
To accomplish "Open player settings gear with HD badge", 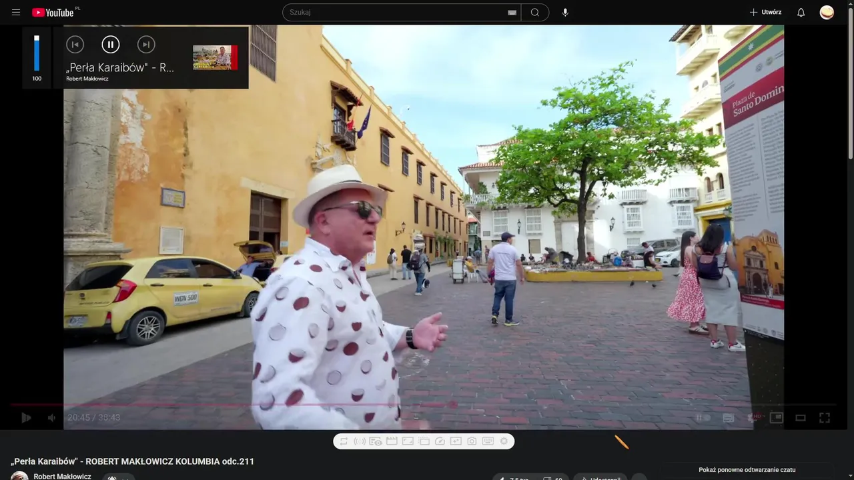I will pyautogui.click(x=753, y=418).
